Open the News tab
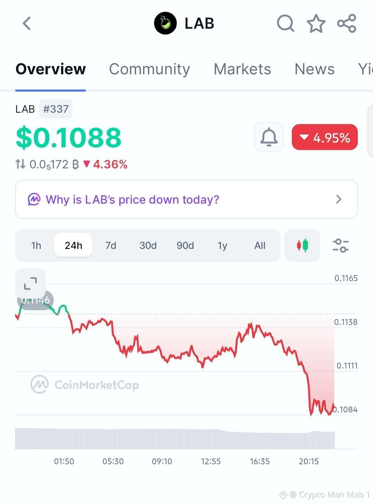Image resolution: width=373 pixels, height=503 pixels. coord(315,69)
